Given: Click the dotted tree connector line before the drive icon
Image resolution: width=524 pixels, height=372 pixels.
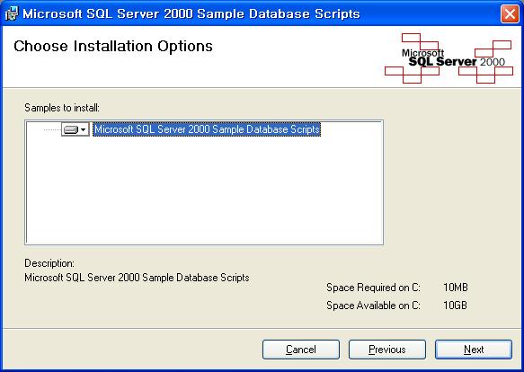Looking at the screenshot, I should 52,129.
